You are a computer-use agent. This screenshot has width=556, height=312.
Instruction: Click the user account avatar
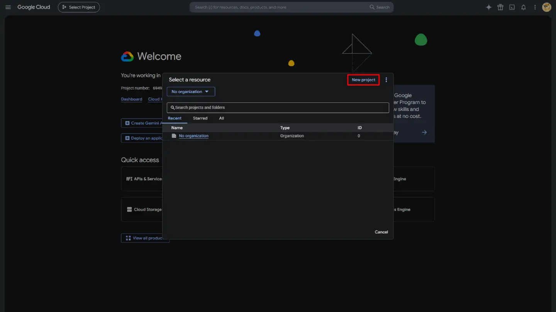(546, 7)
